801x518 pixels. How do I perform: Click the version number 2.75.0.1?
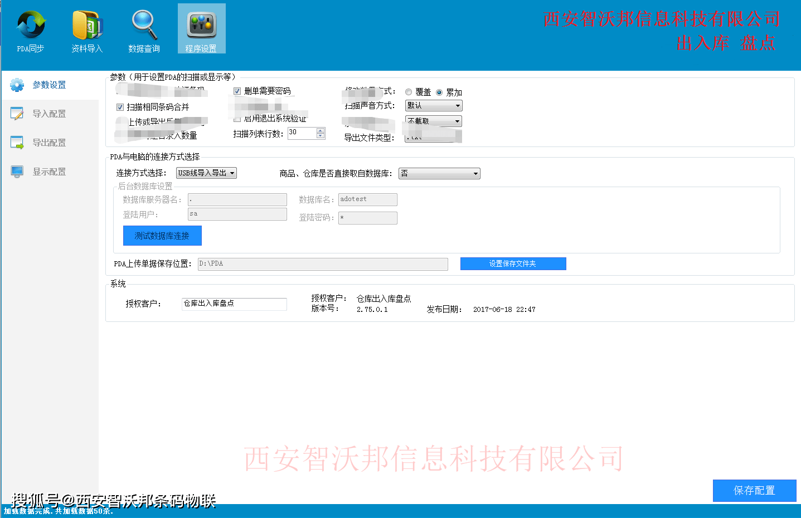tap(372, 310)
